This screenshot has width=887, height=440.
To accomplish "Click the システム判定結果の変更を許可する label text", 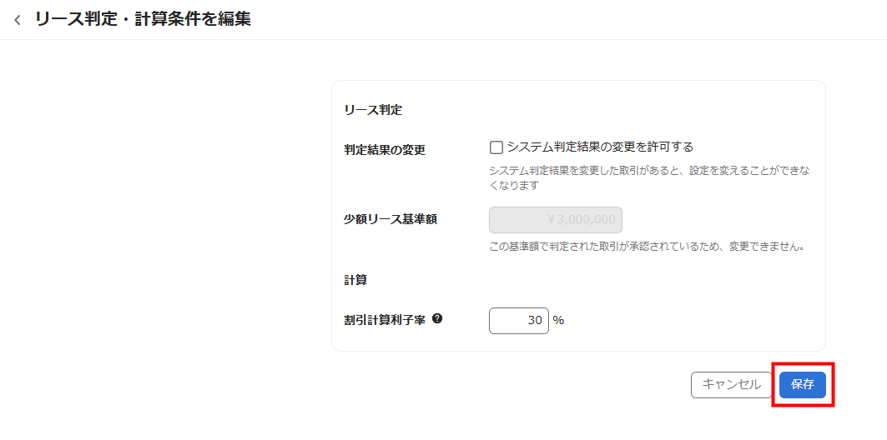I will (x=600, y=147).
